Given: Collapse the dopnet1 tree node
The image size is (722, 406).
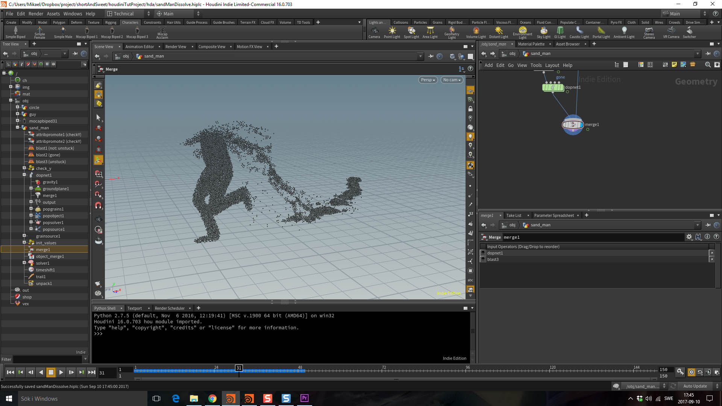Looking at the screenshot, I should tap(24, 175).
